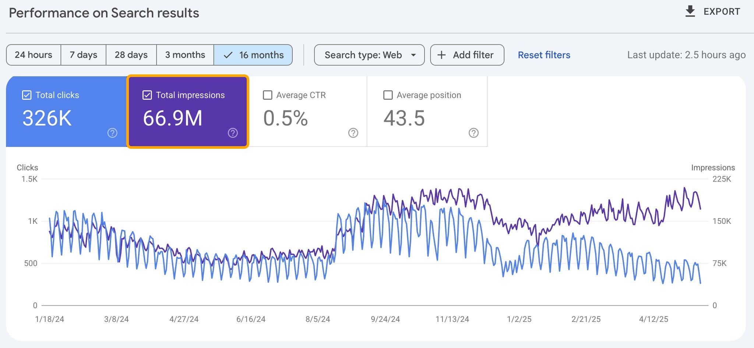Image resolution: width=754 pixels, height=348 pixels.
Task: Open the Total clicks help tooltip
Action: tap(112, 133)
